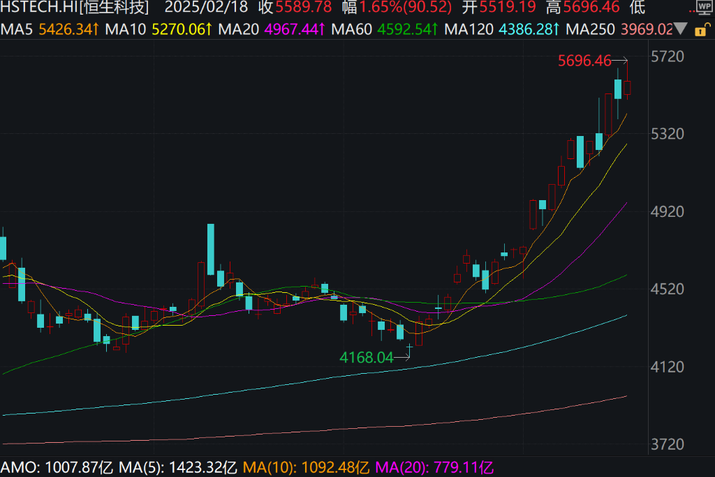715x477 pixels.
Task: Click the 4520 price axis label
Action: 668,289
